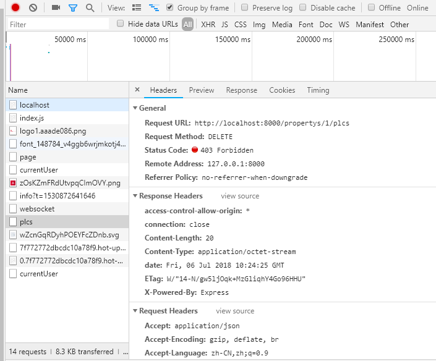Click image icon of logo1.aaade086.png
Viewport: 436px width, 361px height.
coord(13,131)
